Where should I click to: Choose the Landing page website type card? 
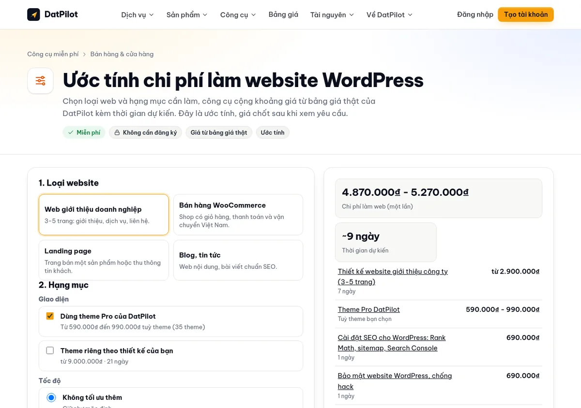pos(104,260)
